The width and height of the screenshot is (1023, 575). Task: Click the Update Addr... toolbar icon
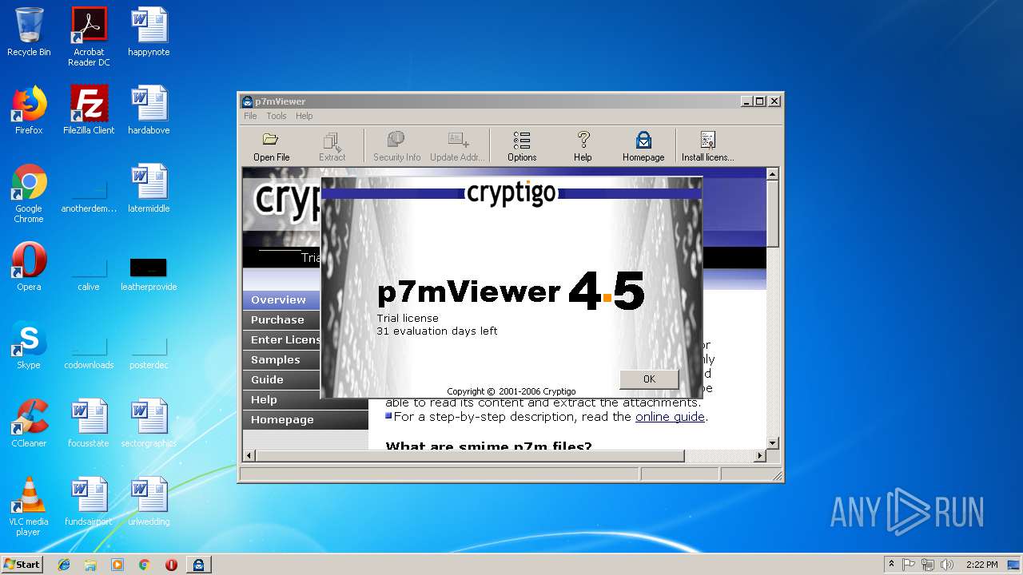pyautogui.click(x=457, y=147)
